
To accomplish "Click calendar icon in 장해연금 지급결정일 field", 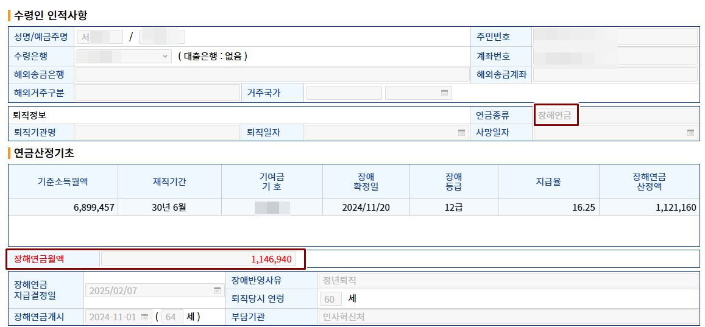I will (x=218, y=290).
